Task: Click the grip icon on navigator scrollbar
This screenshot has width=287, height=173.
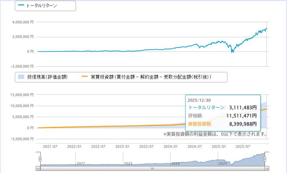Action: click(x=152, y=168)
